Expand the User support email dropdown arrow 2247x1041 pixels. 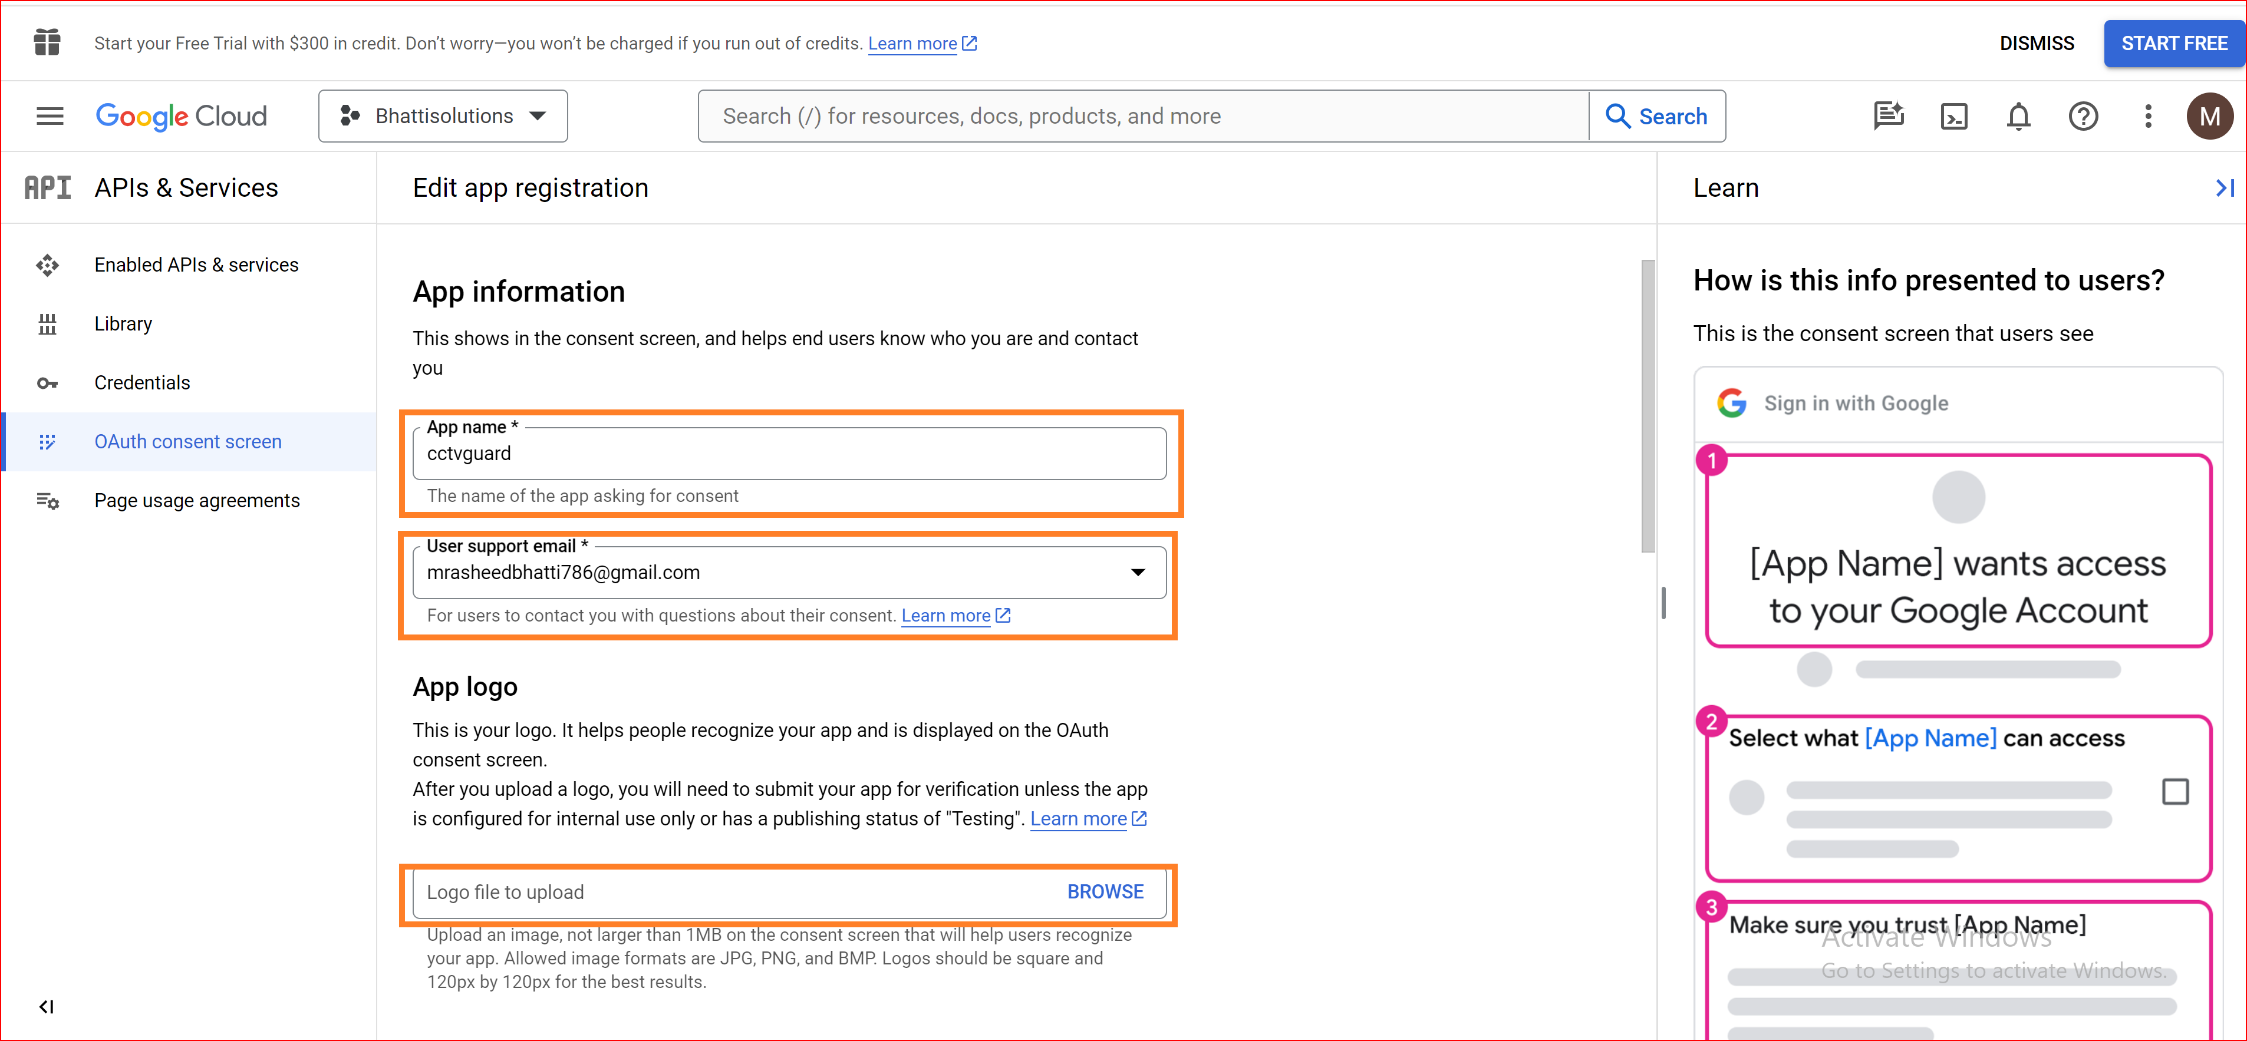point(1138,572)
